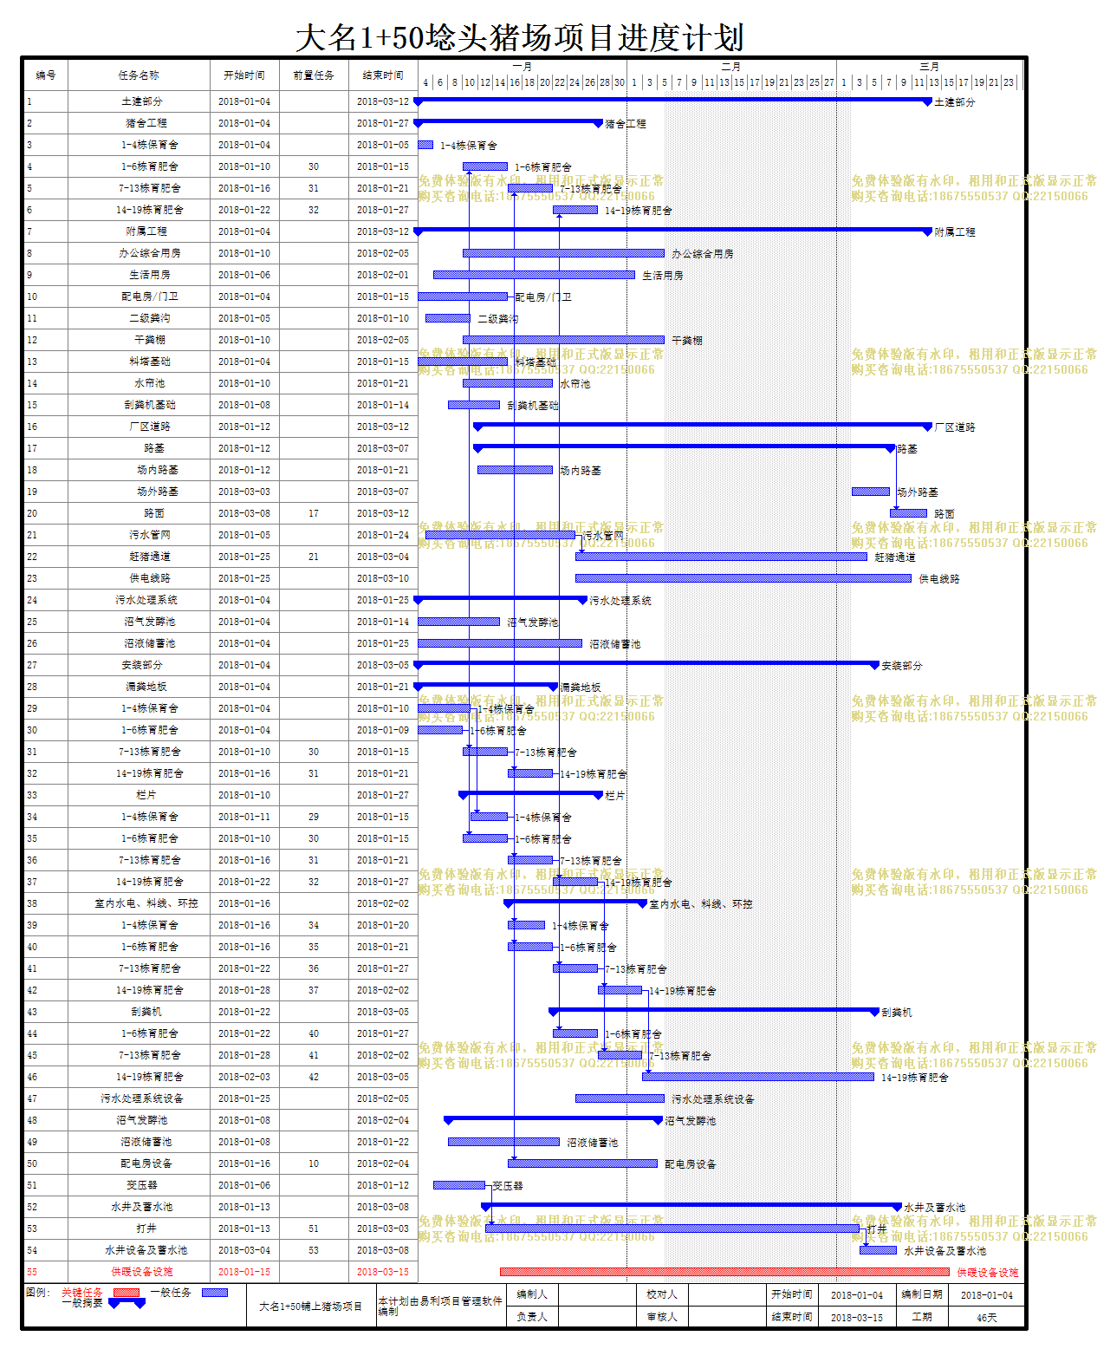Click the 生活用房 Gantt bar
The image size is (1097, 1349).
[534, 275]
